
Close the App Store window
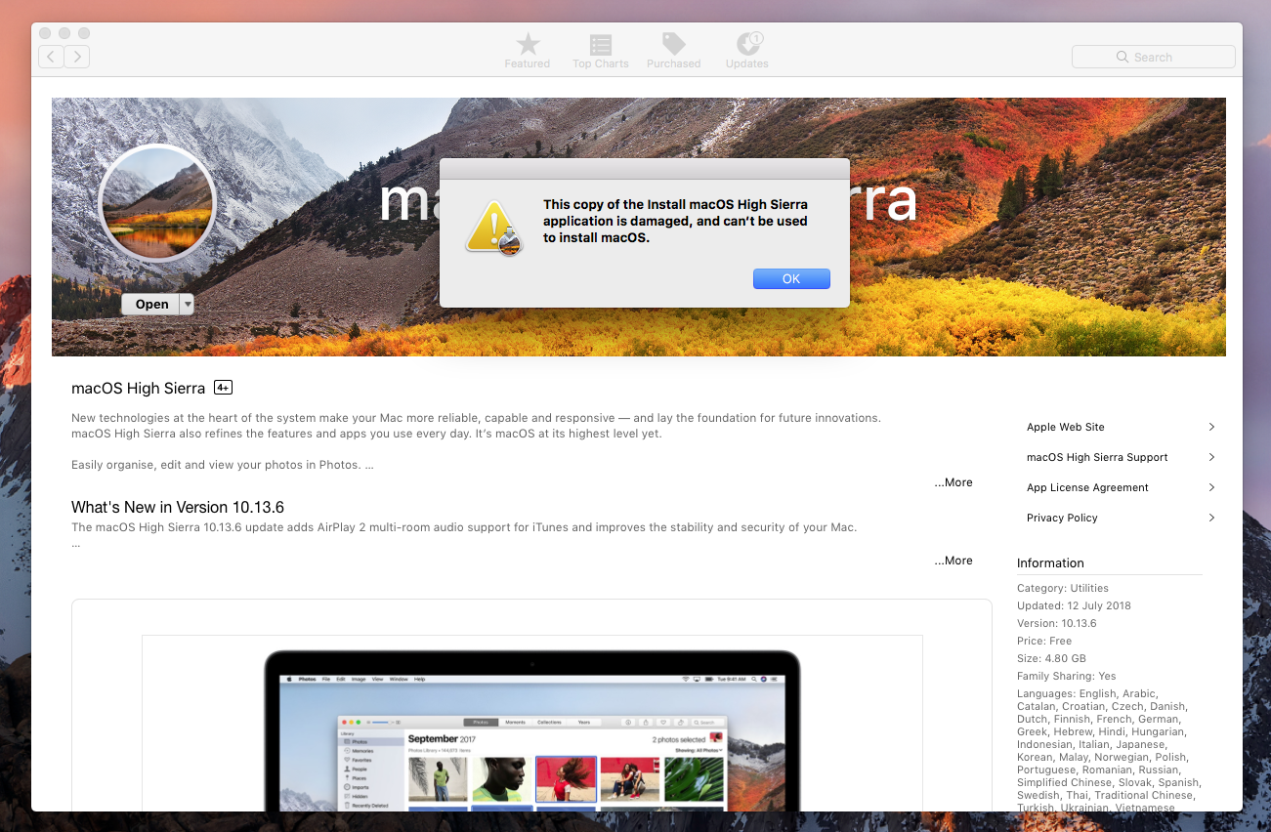coord(47,33)
